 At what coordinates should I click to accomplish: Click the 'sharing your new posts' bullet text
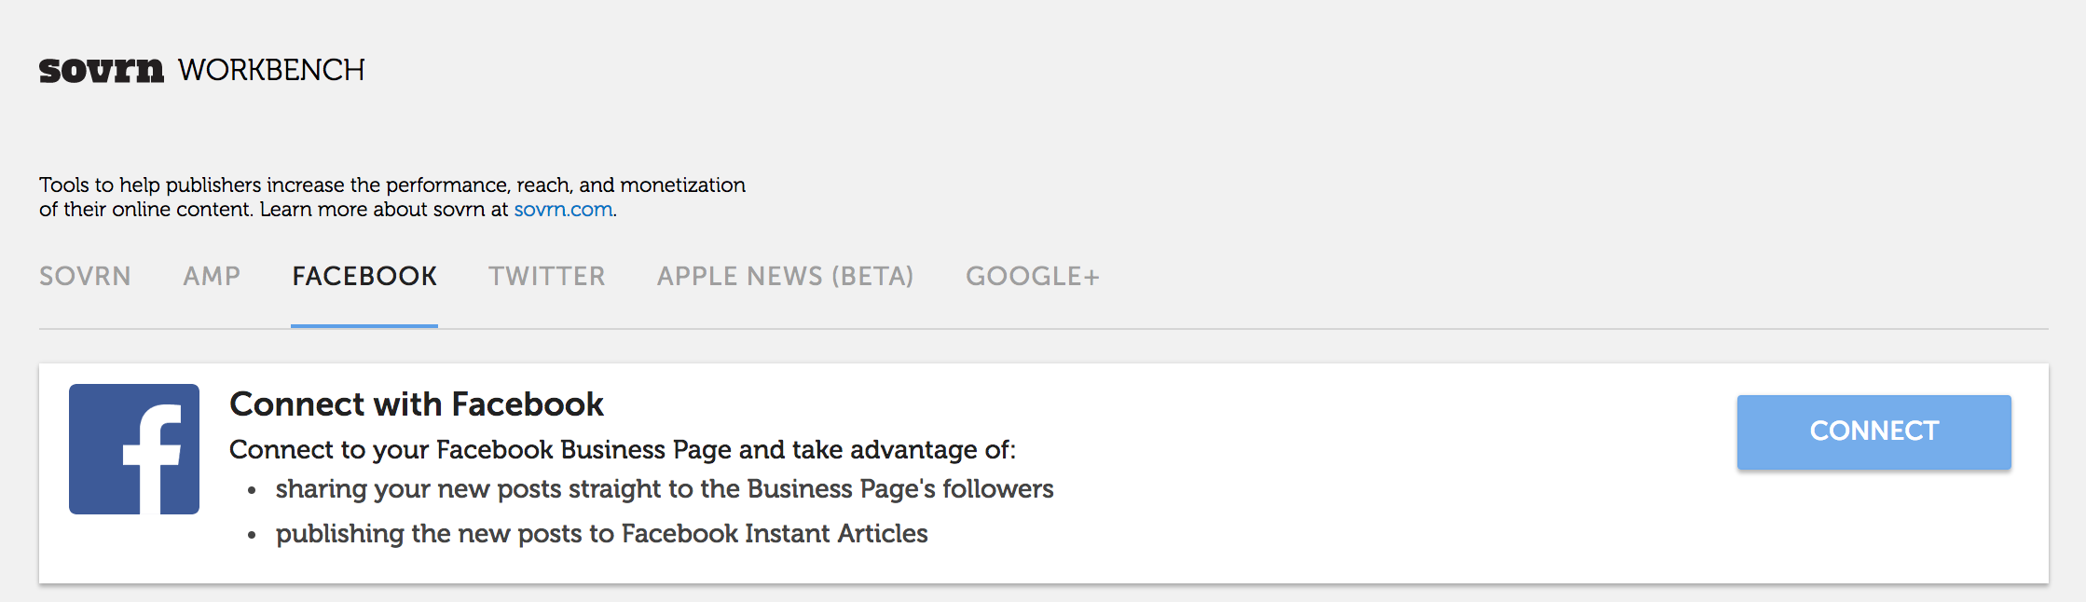(x=665, y=489)
